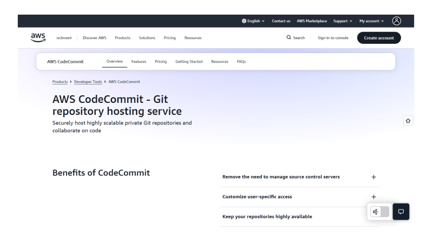Switch to the Overview tab

[115, 61]
